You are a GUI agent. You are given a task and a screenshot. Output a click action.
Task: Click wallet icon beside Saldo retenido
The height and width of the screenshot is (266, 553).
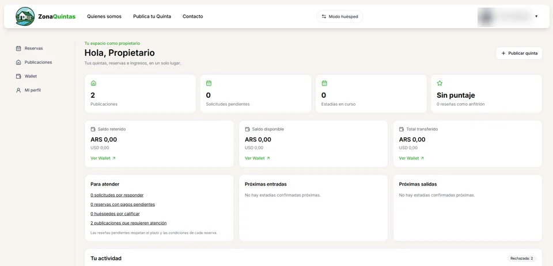pyautogui.click(x=93, y=129)
